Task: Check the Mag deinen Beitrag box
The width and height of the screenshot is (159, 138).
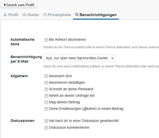Action: point(46,102)
